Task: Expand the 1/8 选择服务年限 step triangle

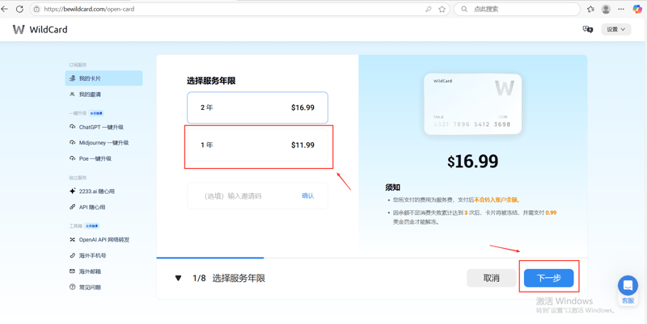Action: click(178, 278)
